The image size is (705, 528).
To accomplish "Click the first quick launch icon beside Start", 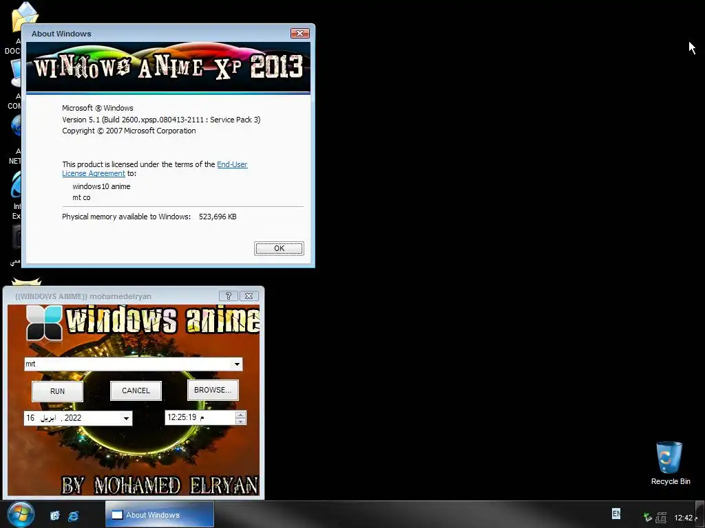I will [x=55, y=516].
